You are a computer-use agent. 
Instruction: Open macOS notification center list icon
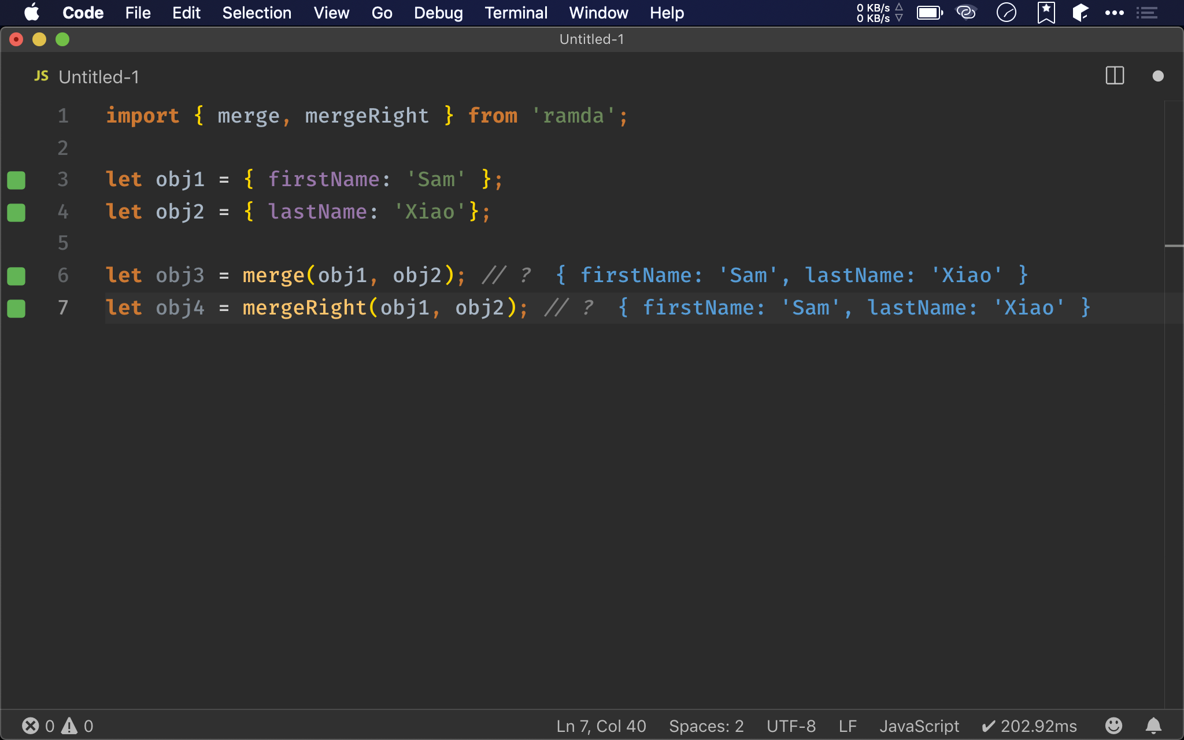click(x=1146, y=13)
